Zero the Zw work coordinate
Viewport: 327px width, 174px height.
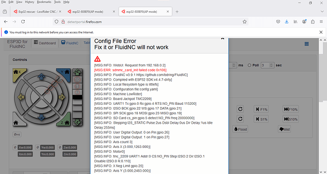[x=60, y=147]
